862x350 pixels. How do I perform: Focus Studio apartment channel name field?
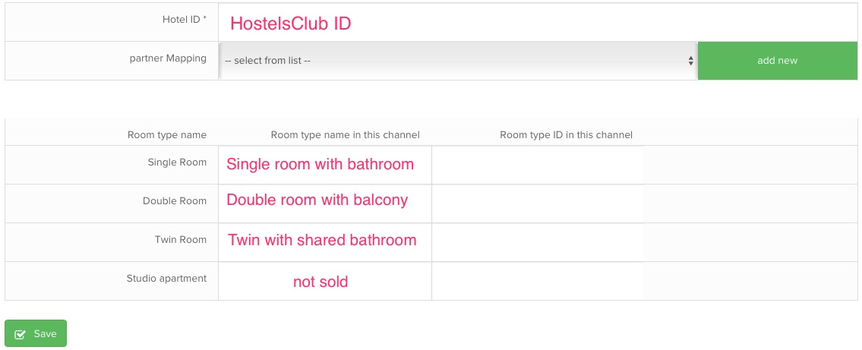pyautogui.click(x=324, y=281)
